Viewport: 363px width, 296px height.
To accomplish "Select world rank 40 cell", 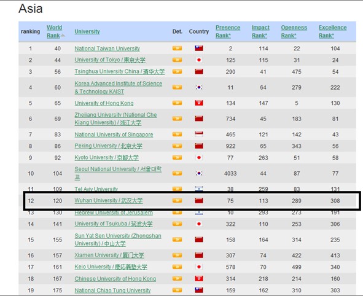I will pyautogui.click(x=57, y=49).
